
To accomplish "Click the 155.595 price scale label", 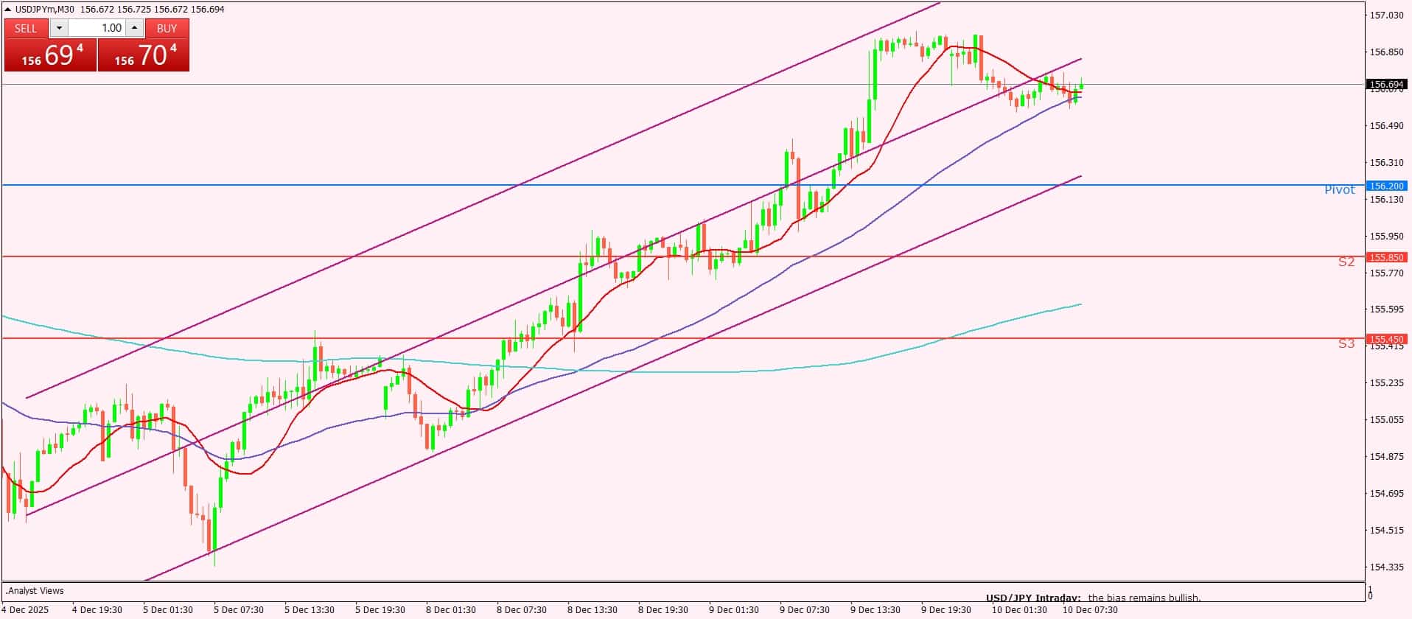I will click(x=1386, y=309).
